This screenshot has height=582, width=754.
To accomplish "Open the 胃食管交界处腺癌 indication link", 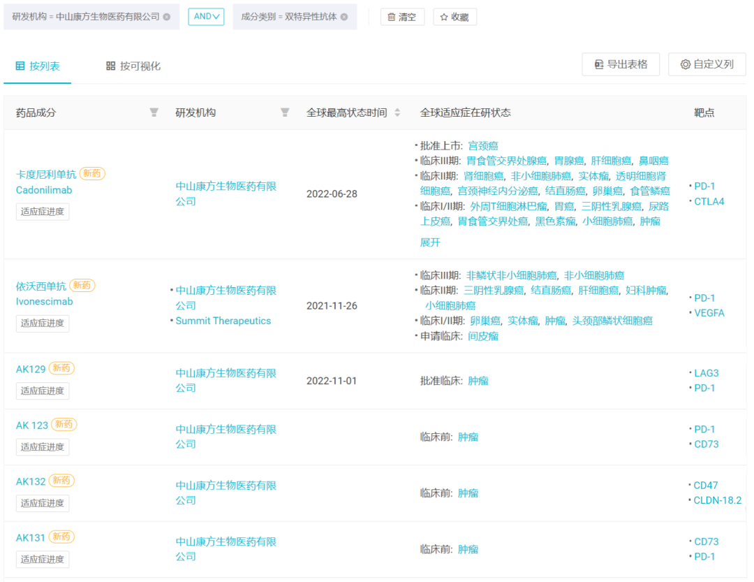I will tap(506, 161).
